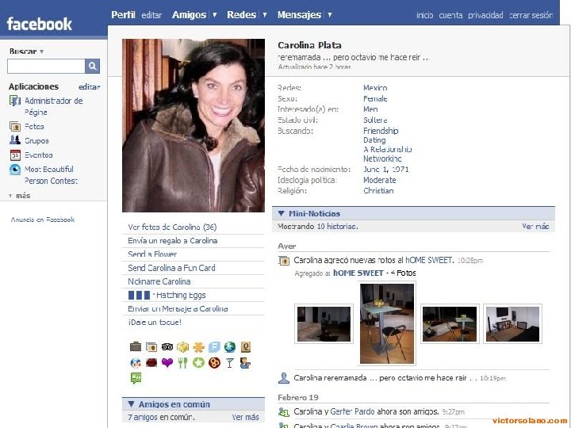The height and width of the screenshot is (428, 571).
Task: Click Anuncio en Facebook link
Action: tap(43, 220)
